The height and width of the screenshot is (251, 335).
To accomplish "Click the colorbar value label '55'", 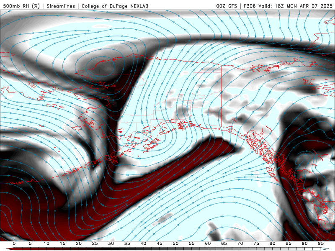I will pyautogui.click(x=192, y=243).
